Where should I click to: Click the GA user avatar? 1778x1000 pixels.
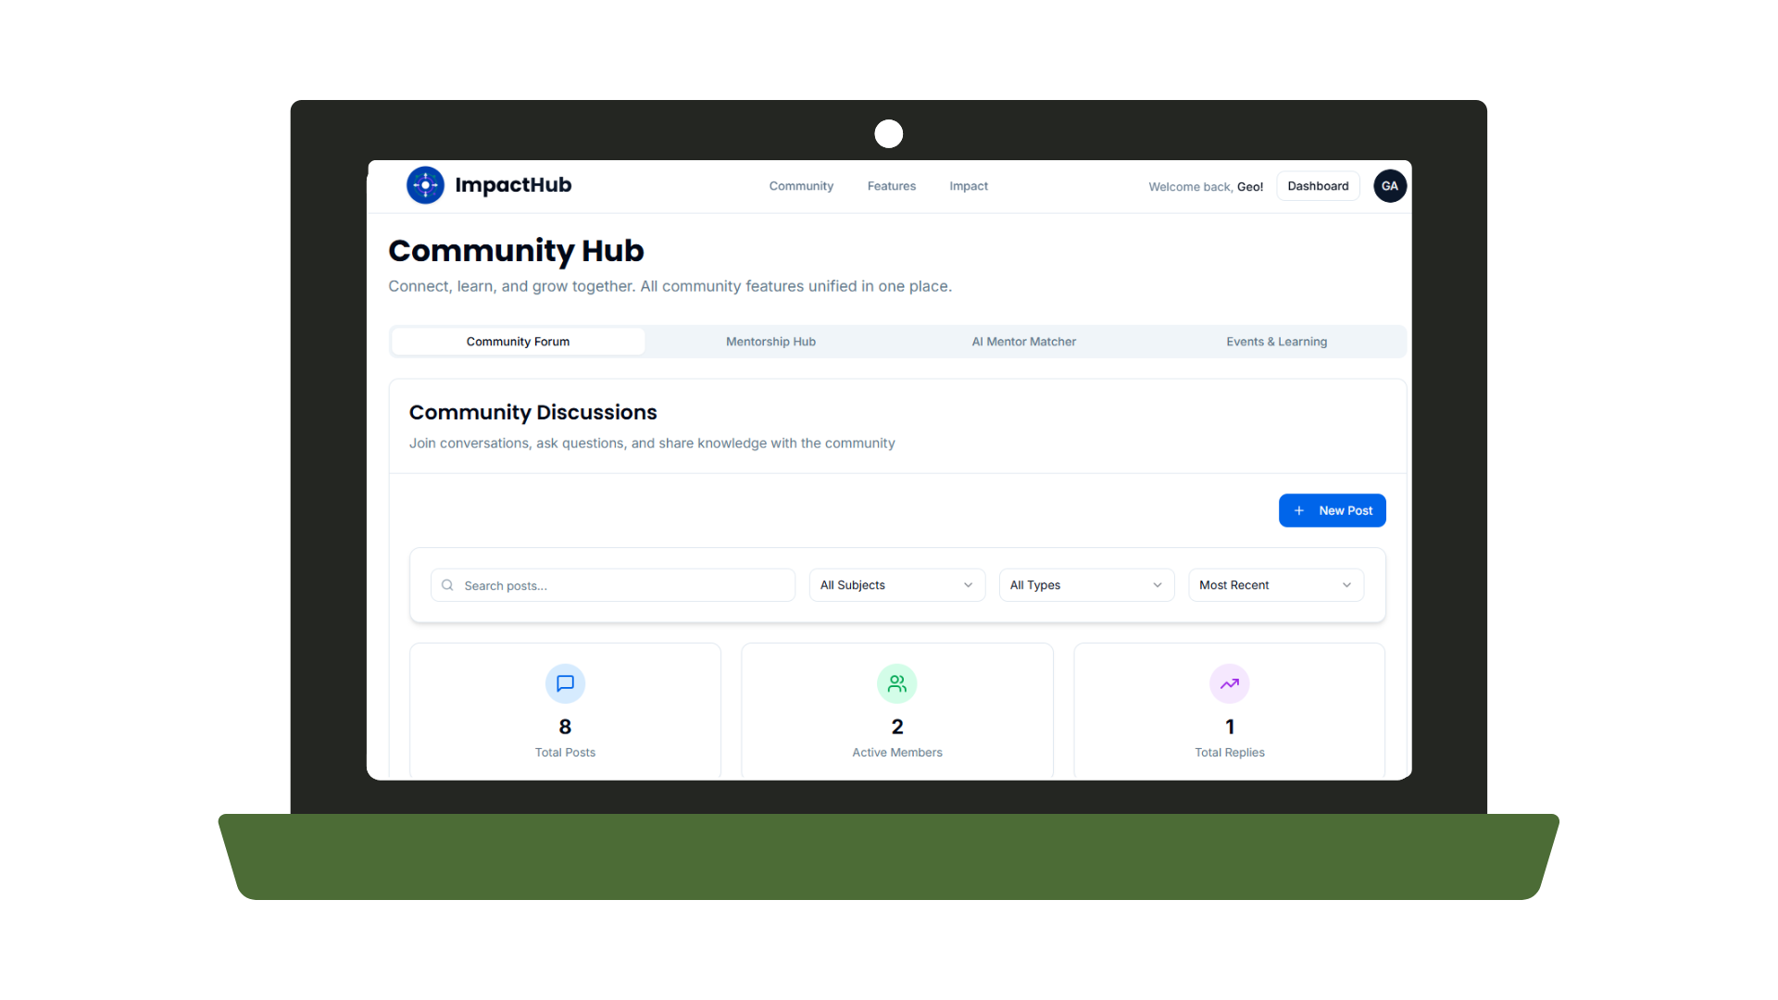(x=1389, y=186)
